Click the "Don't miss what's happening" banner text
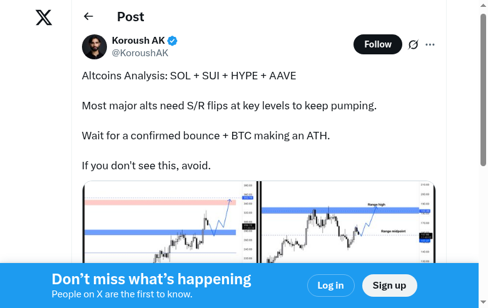 click(x=151, y=279)
